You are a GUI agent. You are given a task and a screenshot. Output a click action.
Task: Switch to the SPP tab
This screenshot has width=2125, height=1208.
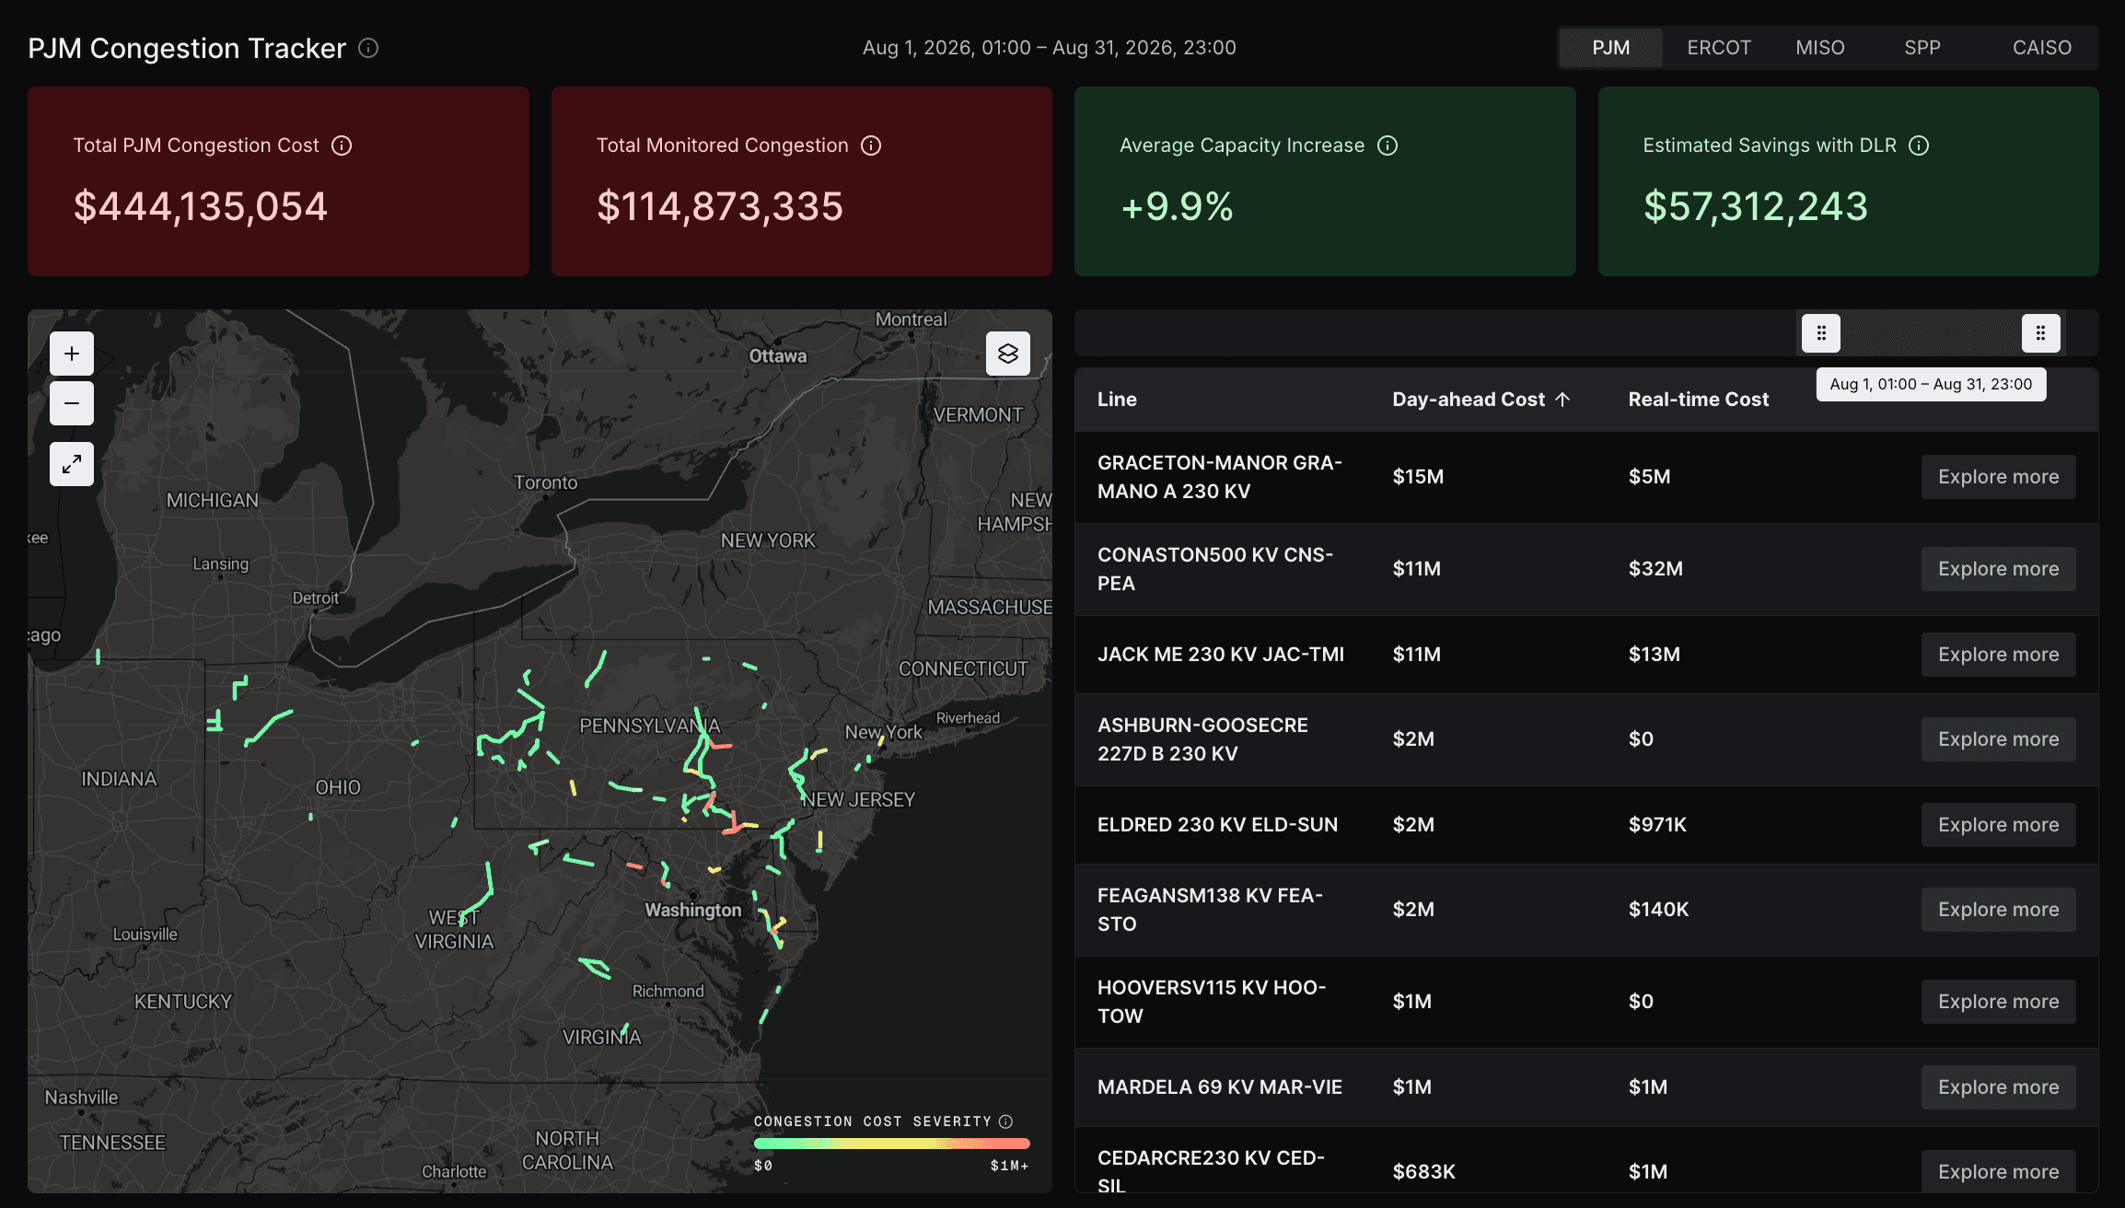pos(1922,48)
